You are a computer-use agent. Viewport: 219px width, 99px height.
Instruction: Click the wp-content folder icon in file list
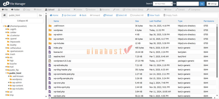[50, 39]
